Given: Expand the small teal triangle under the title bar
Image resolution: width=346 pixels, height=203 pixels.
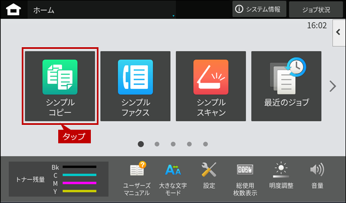Looking at the screenshot, I should click(x=174, y=16).
